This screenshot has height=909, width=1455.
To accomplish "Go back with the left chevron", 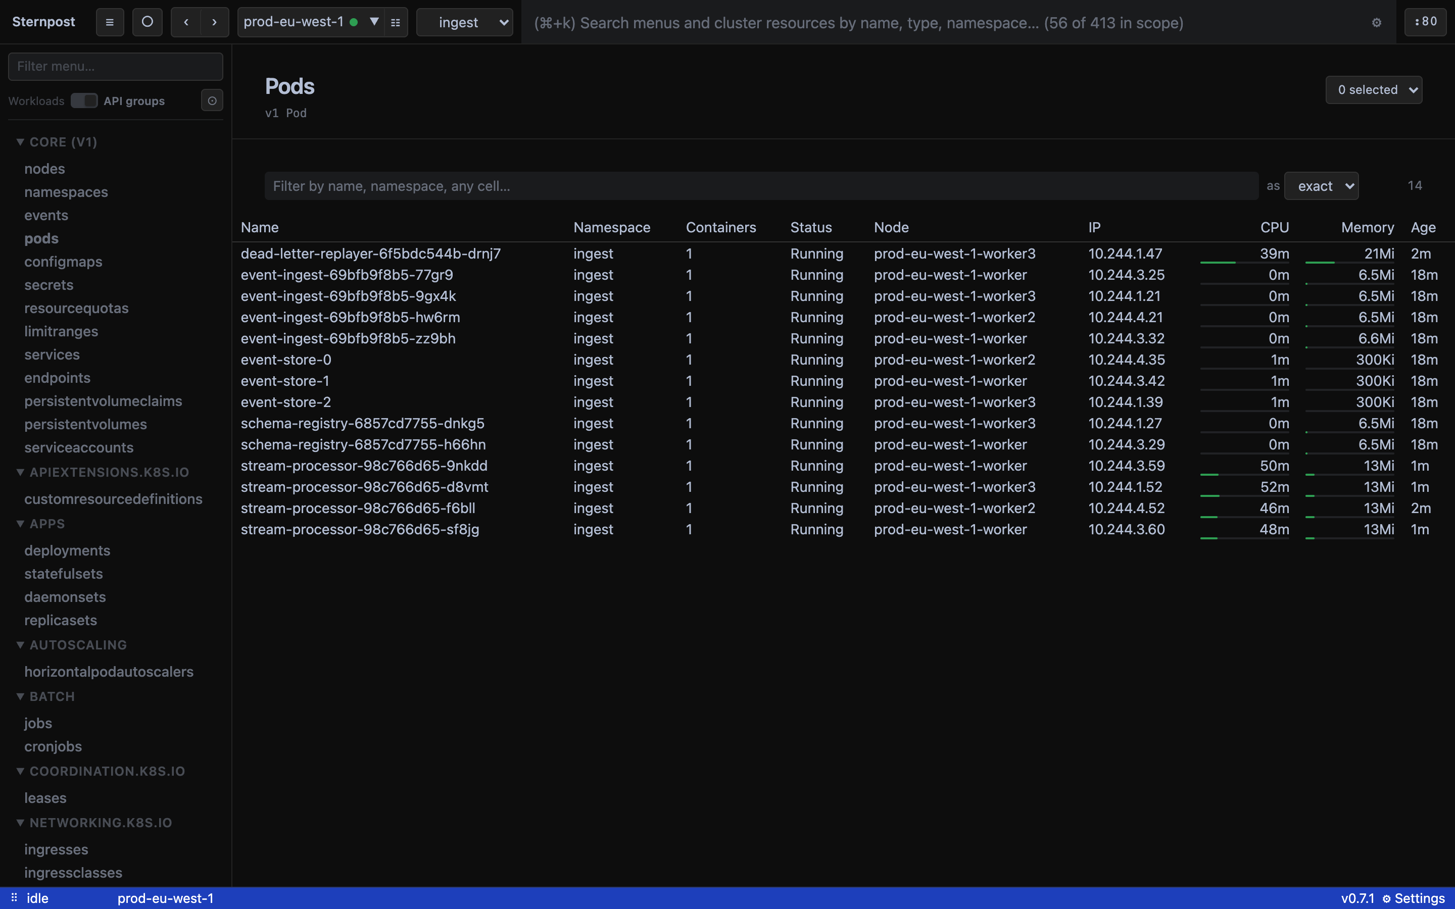I will pyautogui.click(x=186, y=22).
